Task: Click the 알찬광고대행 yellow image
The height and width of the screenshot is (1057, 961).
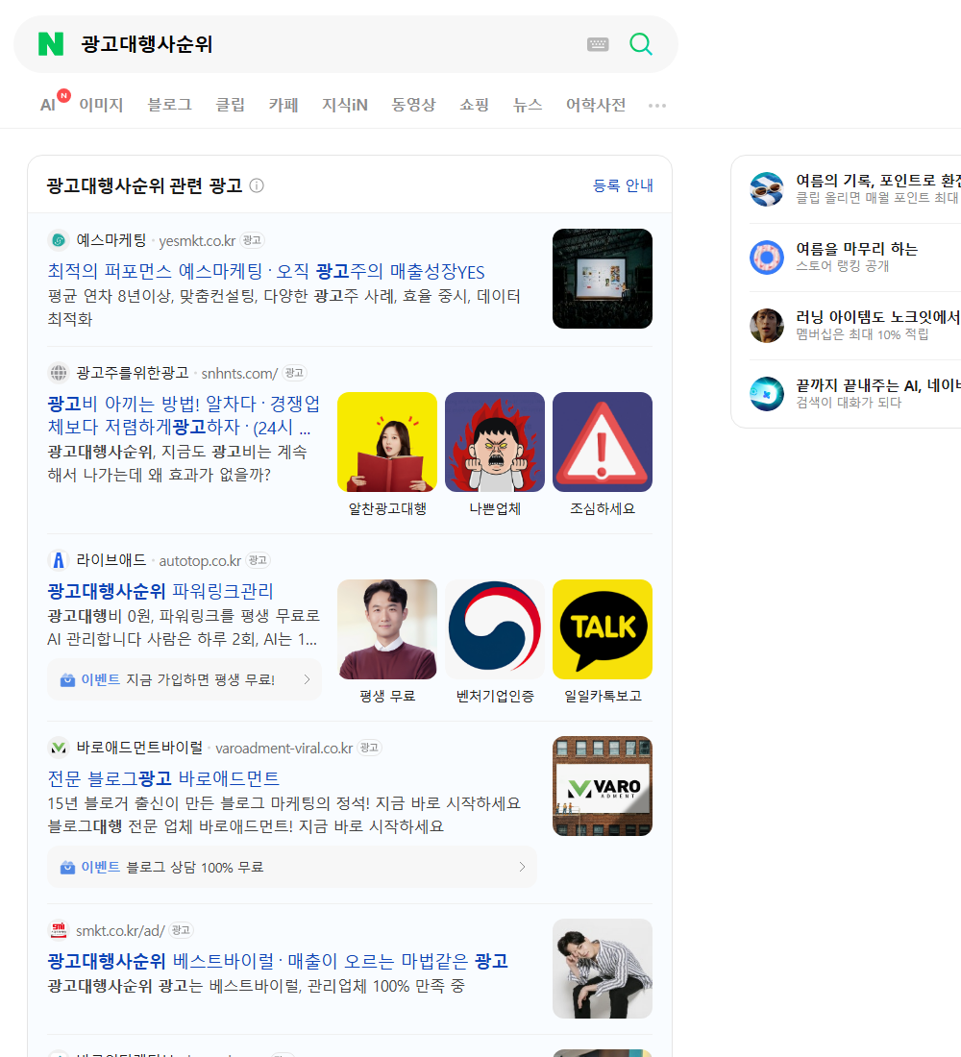Action: click(387, 442)
